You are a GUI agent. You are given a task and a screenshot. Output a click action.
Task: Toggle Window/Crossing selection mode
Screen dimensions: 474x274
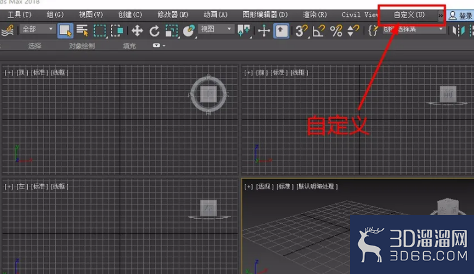click(x=116, y=30)
